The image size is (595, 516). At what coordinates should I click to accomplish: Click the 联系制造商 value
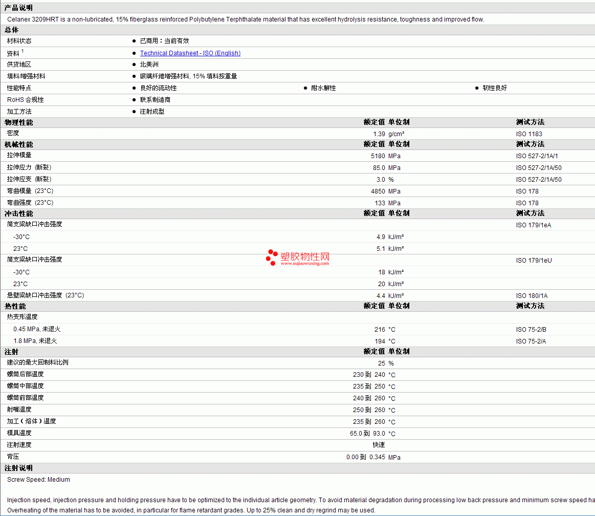(x=155, y=100)
